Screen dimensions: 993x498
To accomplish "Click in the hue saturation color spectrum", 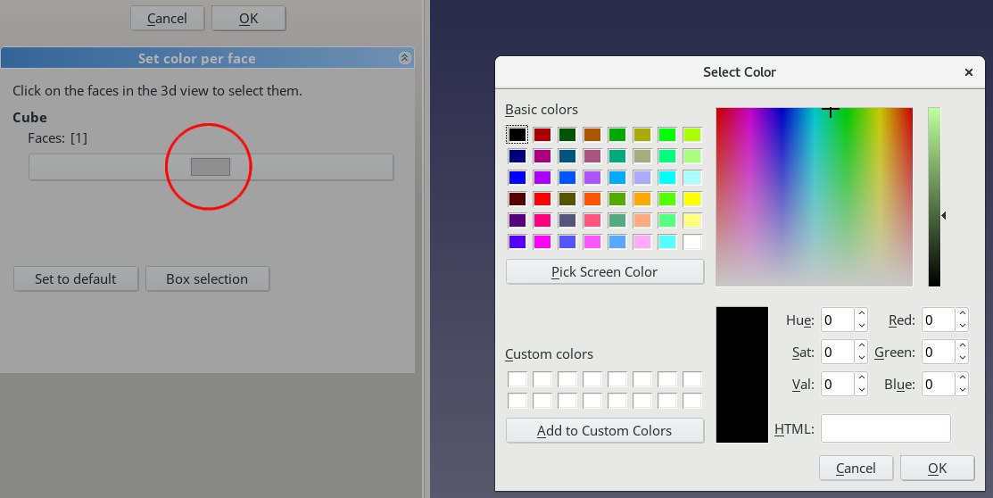I will (814, 196).
